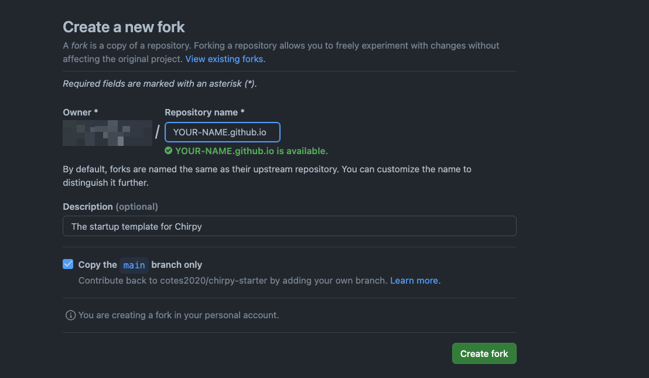Click the Description (optional) label
The width and height of the screenshot is (649, 378).
110,207
